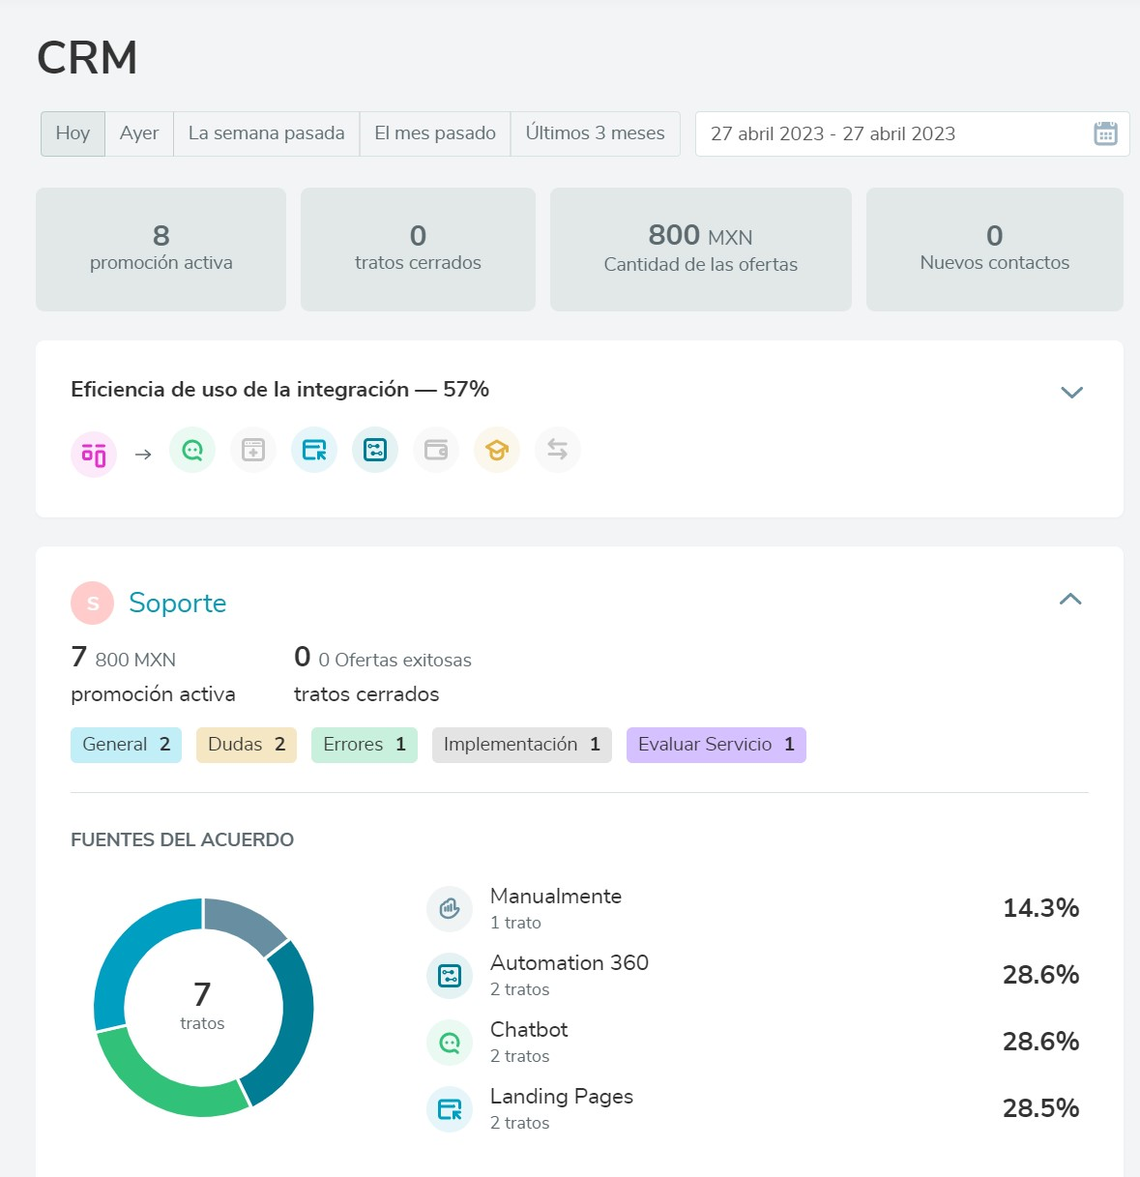Click the Landing Pages integration icon
Screen dimensions: 1140x1177
click(314, 451)
